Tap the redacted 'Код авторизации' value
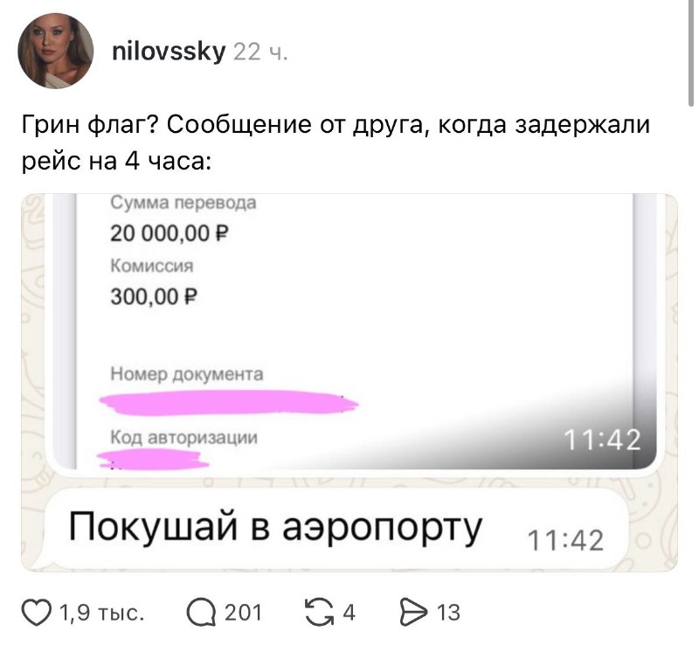This screenshot has width=699, height=645. coord(154,460)
